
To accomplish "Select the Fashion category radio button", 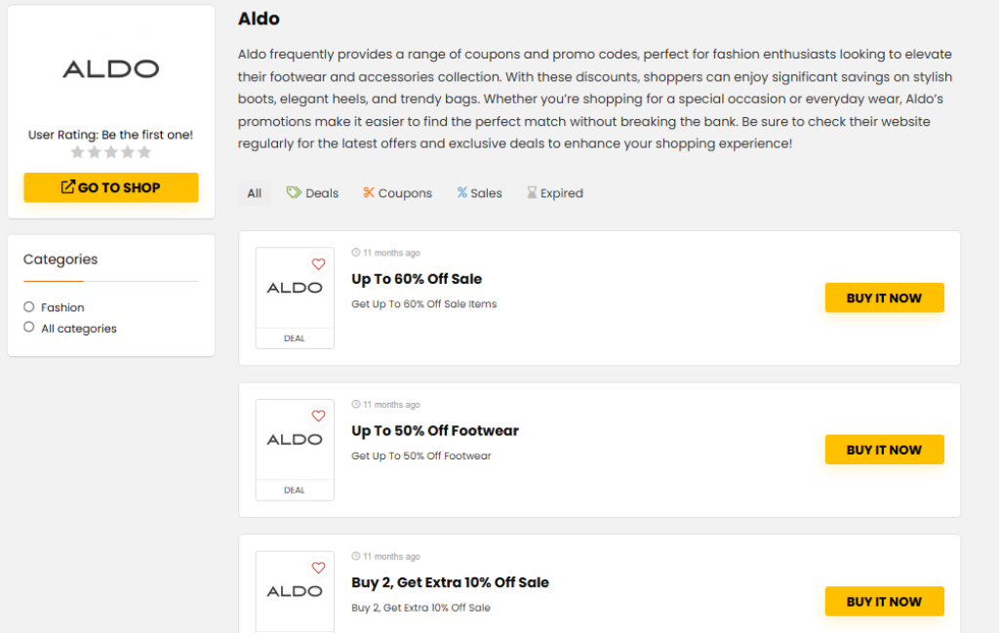I will (29, 307).
